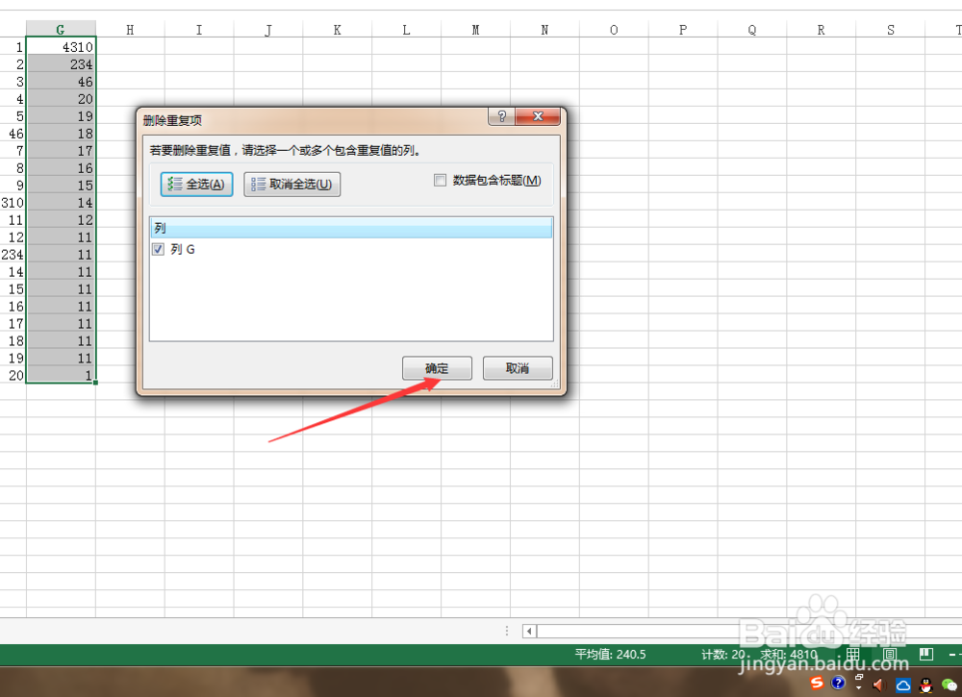Click the blue help tray icon

click(838, 683)
